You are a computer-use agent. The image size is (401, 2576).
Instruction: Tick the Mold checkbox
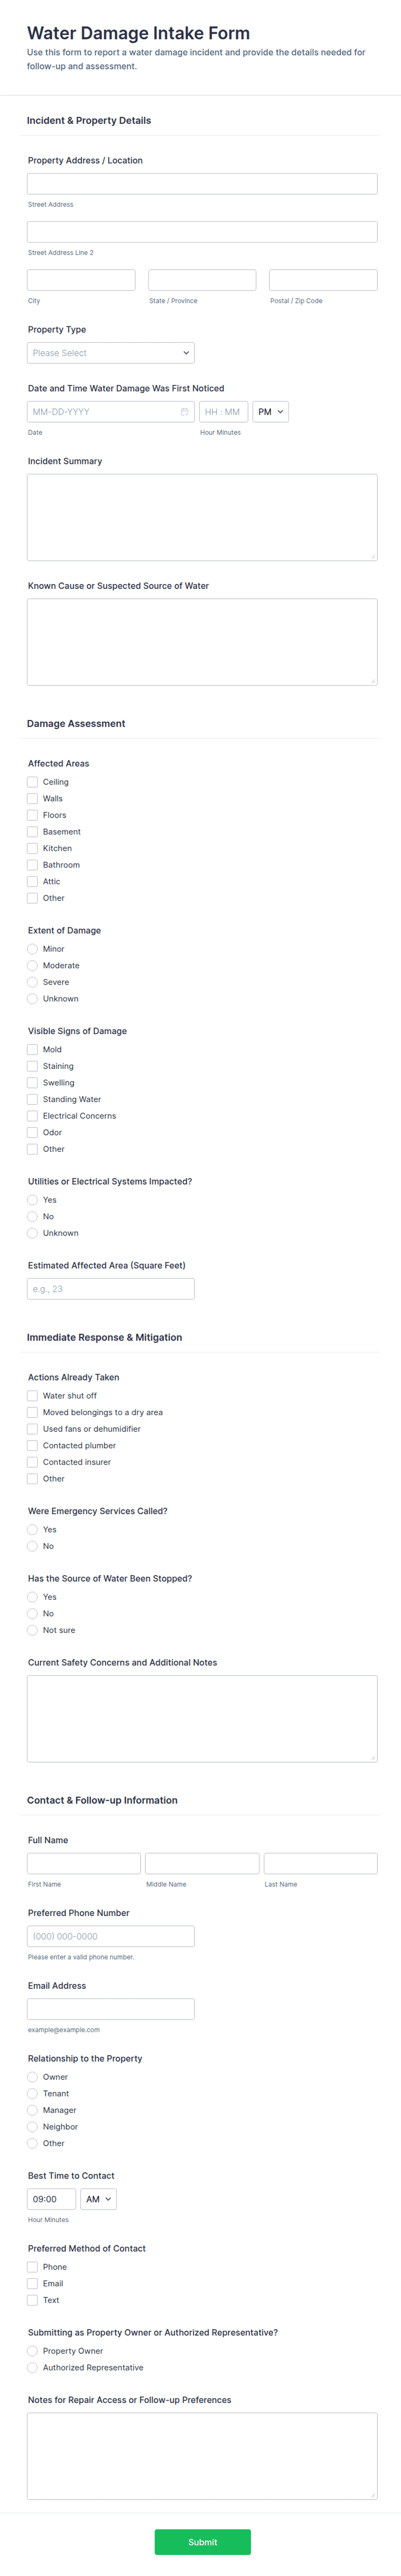tap(32, 1050)
